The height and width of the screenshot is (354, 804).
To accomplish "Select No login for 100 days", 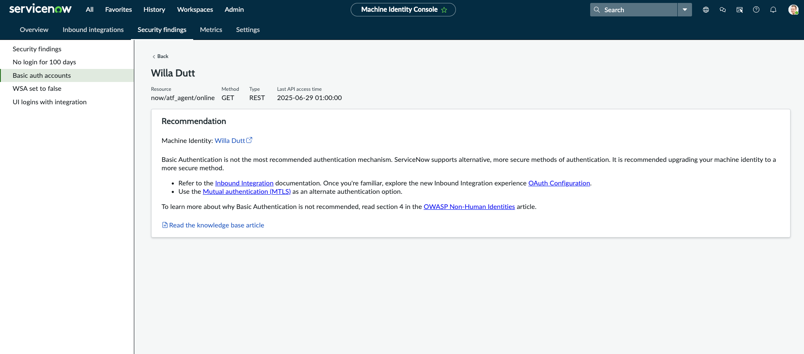I will pyautogui.click(x=67, y=62).
